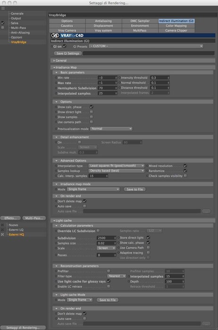Open the GI Presets dropdown

click(146, 46)
